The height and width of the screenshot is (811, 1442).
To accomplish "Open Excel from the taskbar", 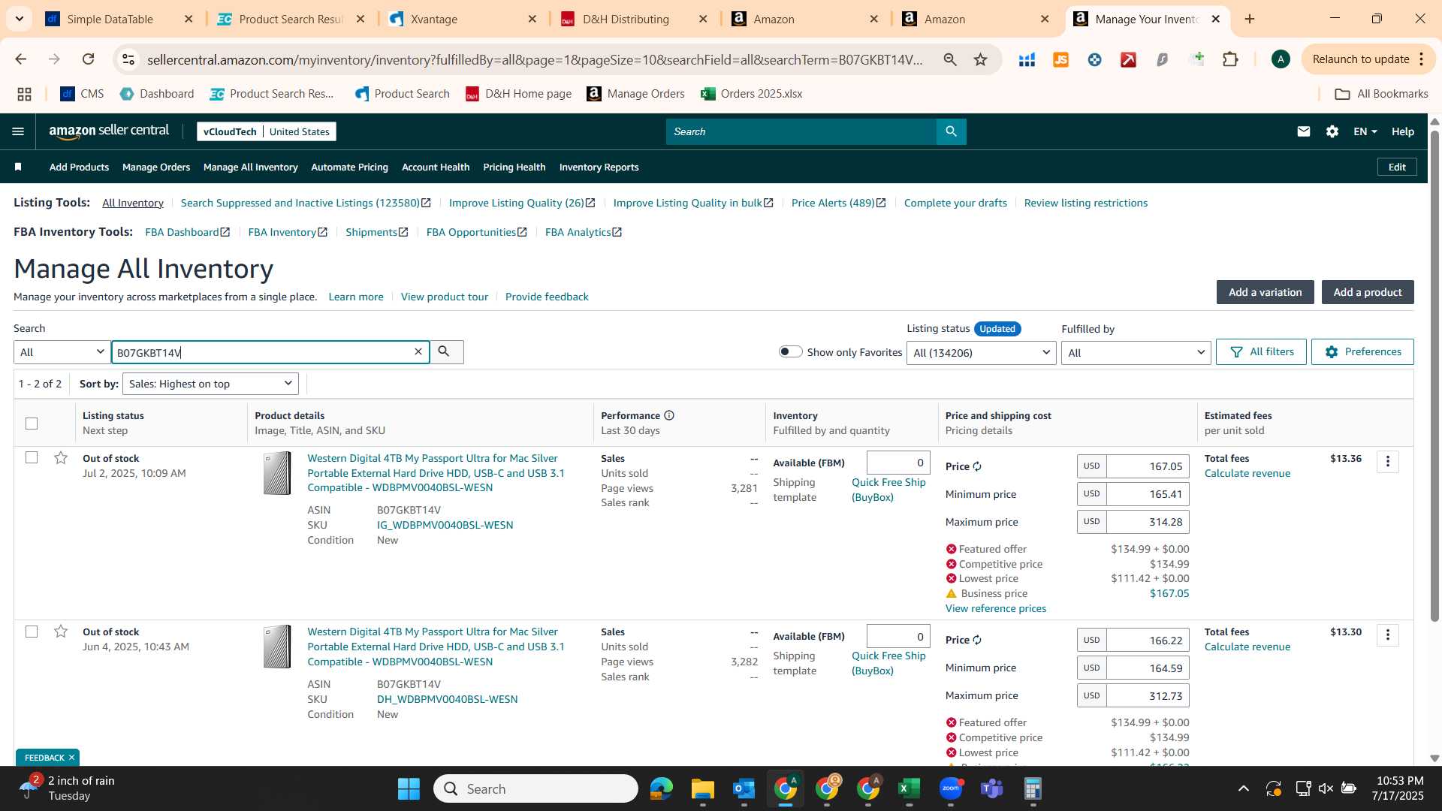I will [x=909, y=788].
